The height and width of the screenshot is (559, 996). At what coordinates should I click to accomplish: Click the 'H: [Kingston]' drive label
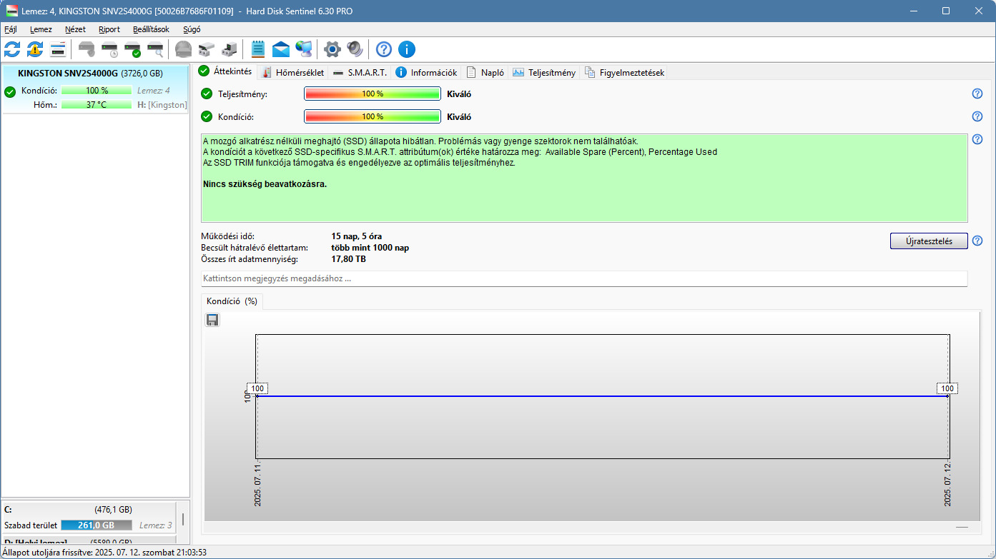[162, 105]
